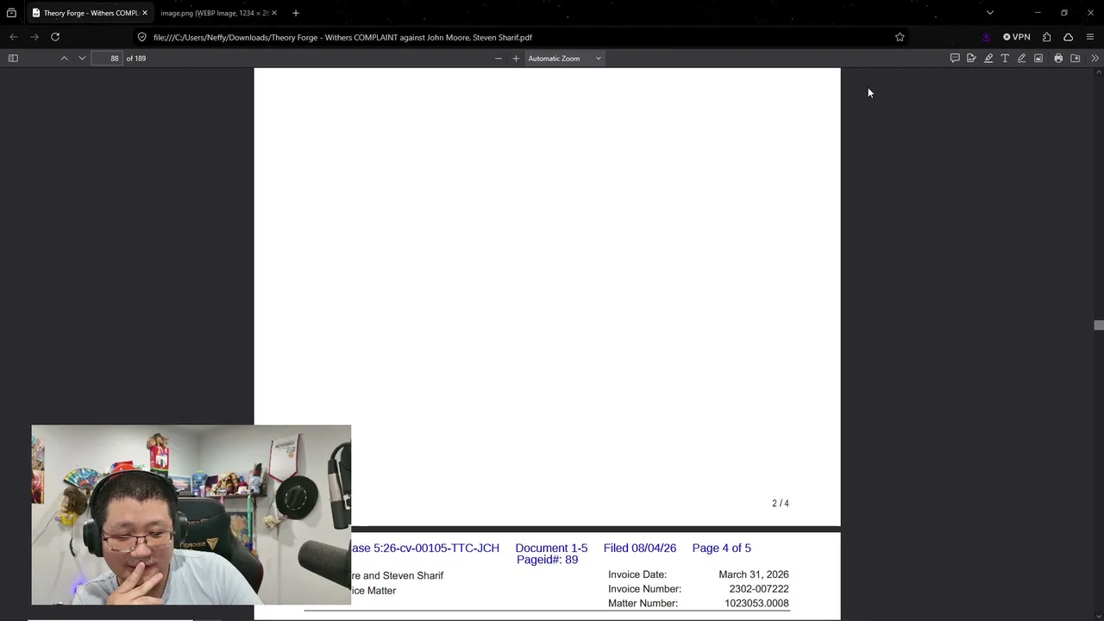The image size is (1104, 621).
Task: Close the Theory Forge tab
Action: pyautogui.click(x=145, y=13)
